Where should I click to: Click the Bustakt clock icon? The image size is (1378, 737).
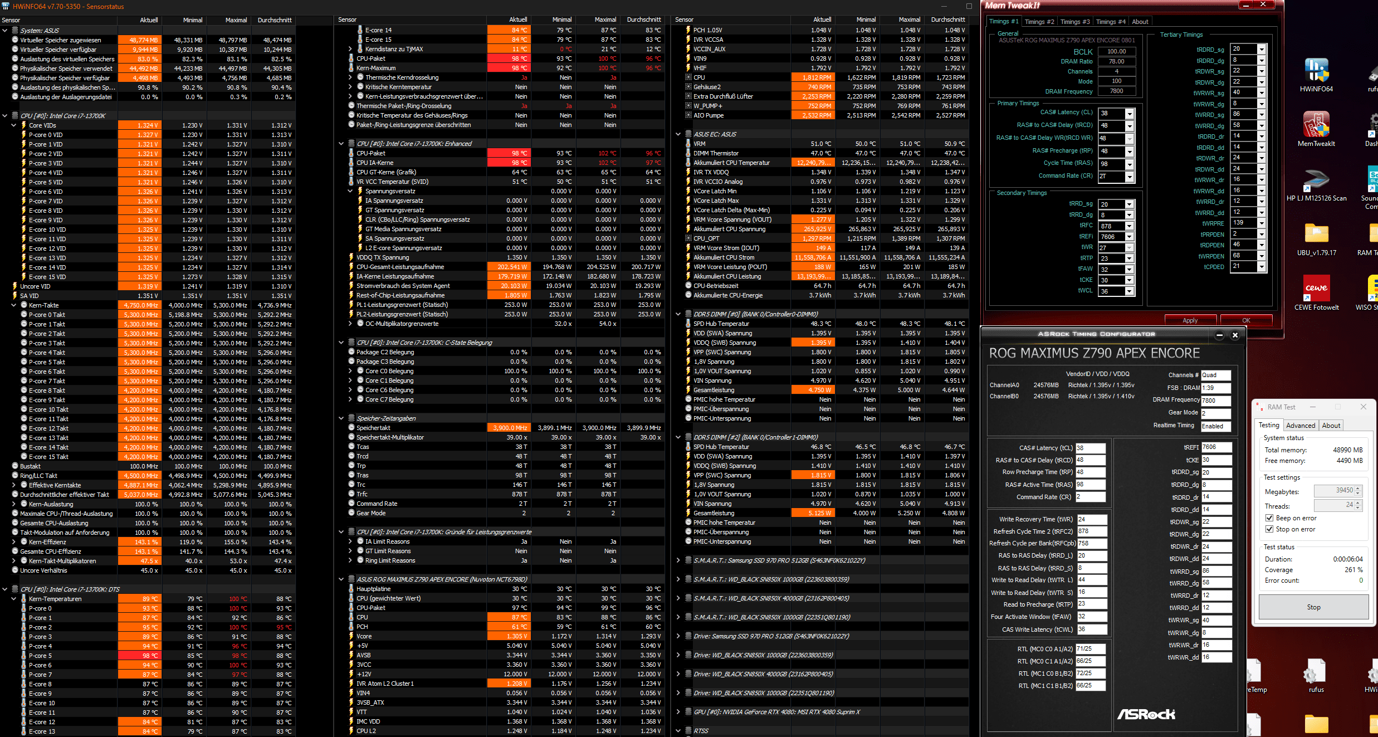pyautogui.click(x=15, y=466)
